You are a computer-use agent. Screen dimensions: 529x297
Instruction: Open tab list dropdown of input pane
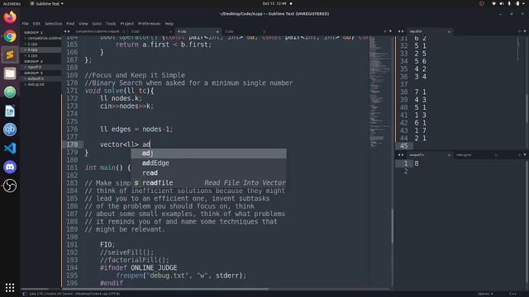(x=525, y=31)
